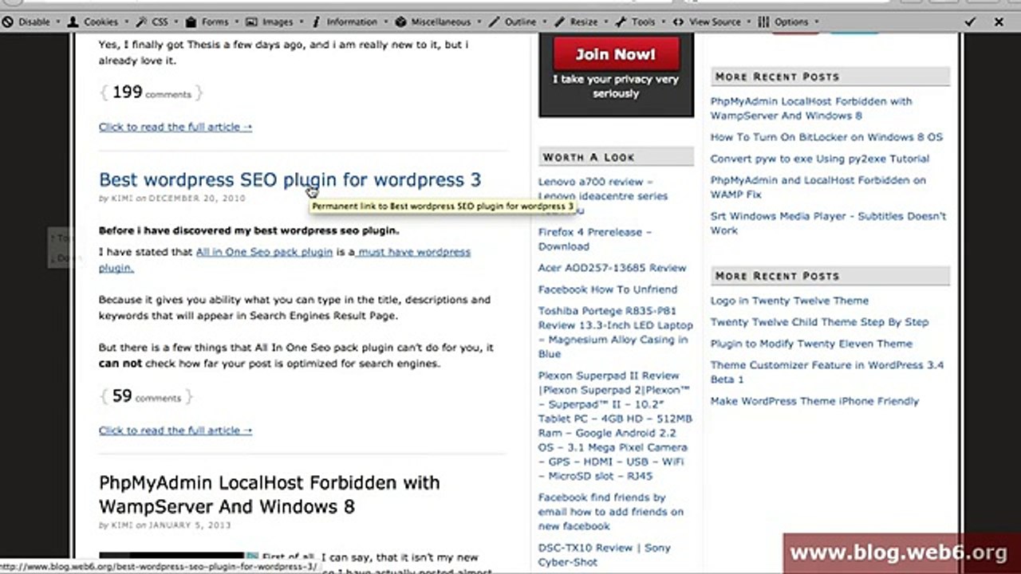The width and height of the screenshot is (1021, 574).
Task: Open Firefox 4 Prerelease – Download link
Action: click(x=594, y=239)
